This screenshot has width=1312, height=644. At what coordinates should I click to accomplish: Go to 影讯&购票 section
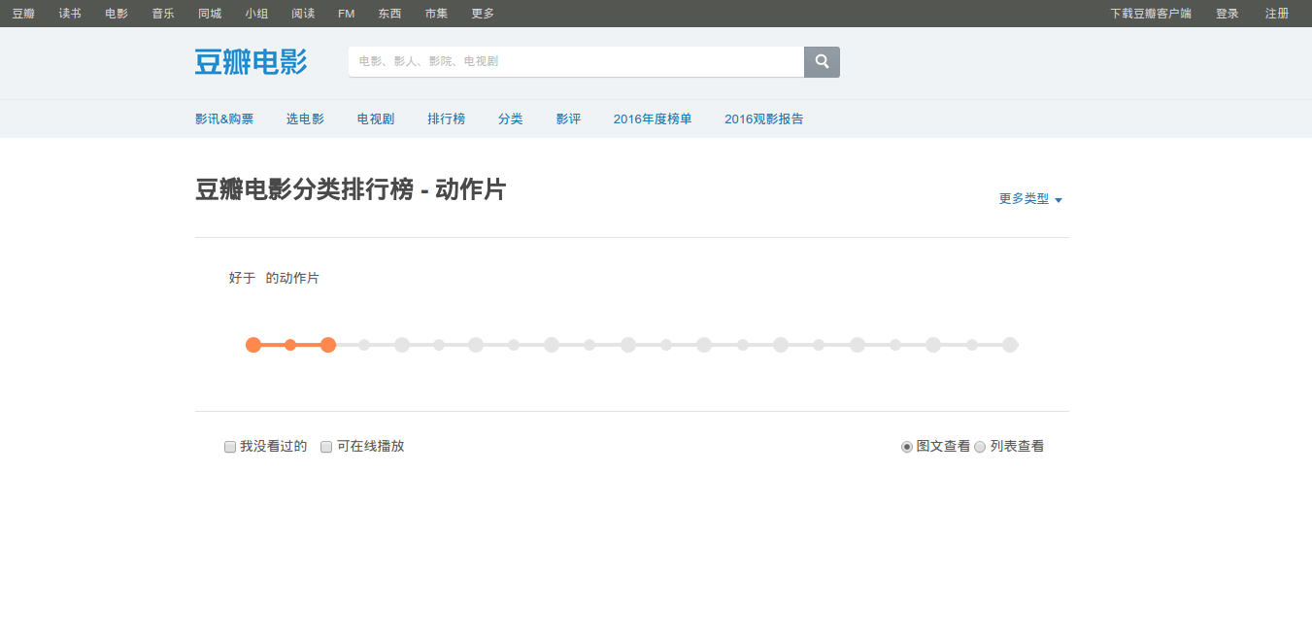pos(224,119)
